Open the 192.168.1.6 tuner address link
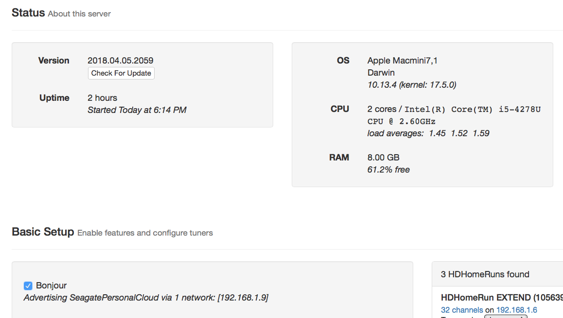 coord(516,310)
